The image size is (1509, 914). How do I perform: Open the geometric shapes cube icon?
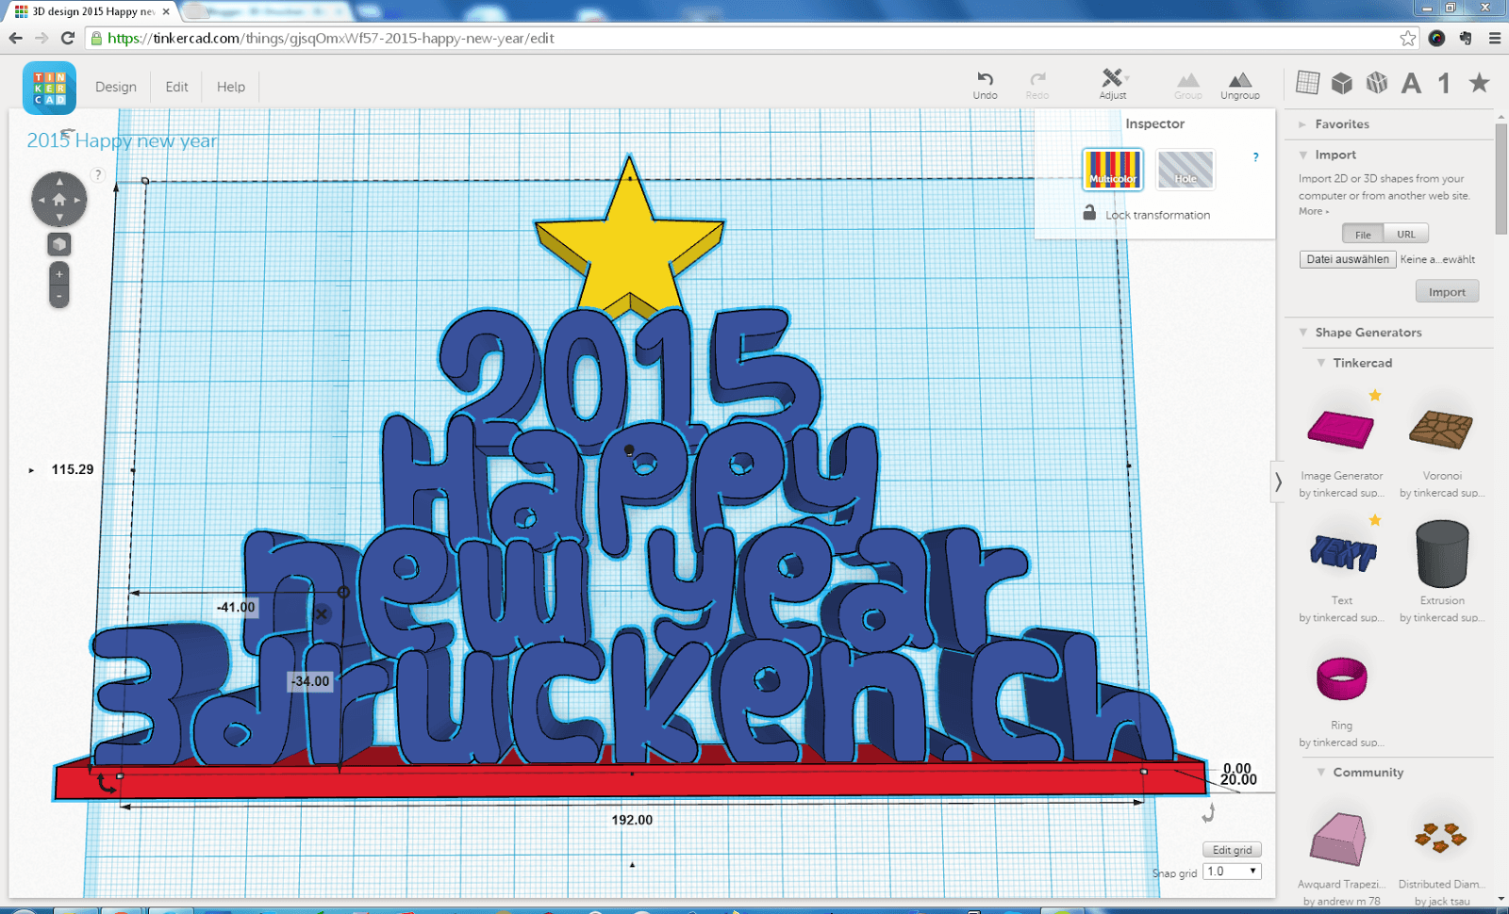[x=1342, y=83]
